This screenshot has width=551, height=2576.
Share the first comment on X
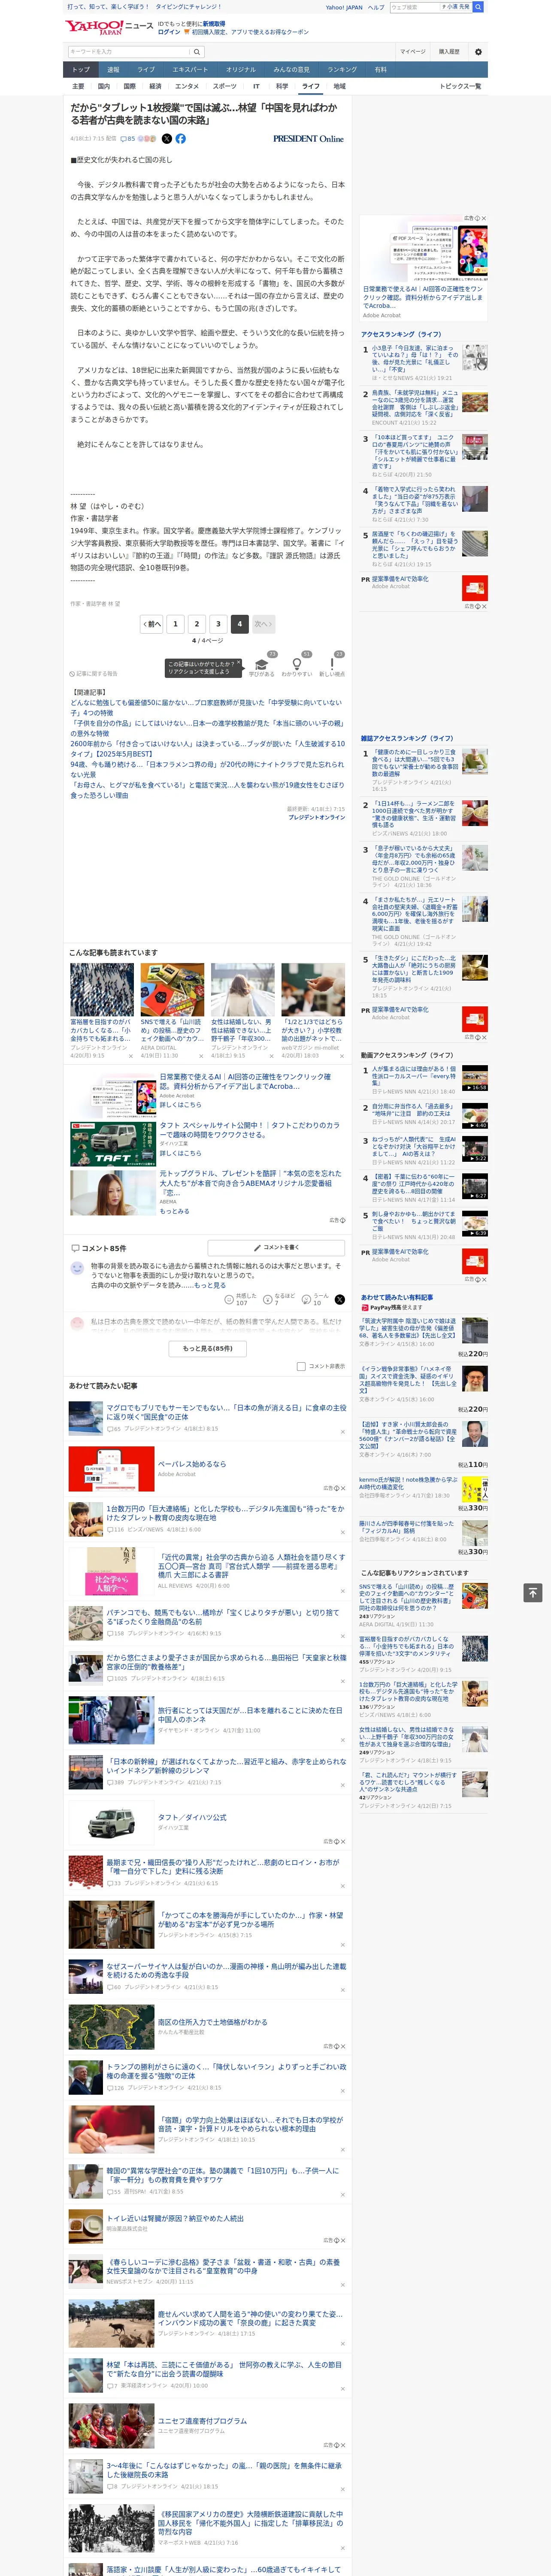tap(339, 1300)
